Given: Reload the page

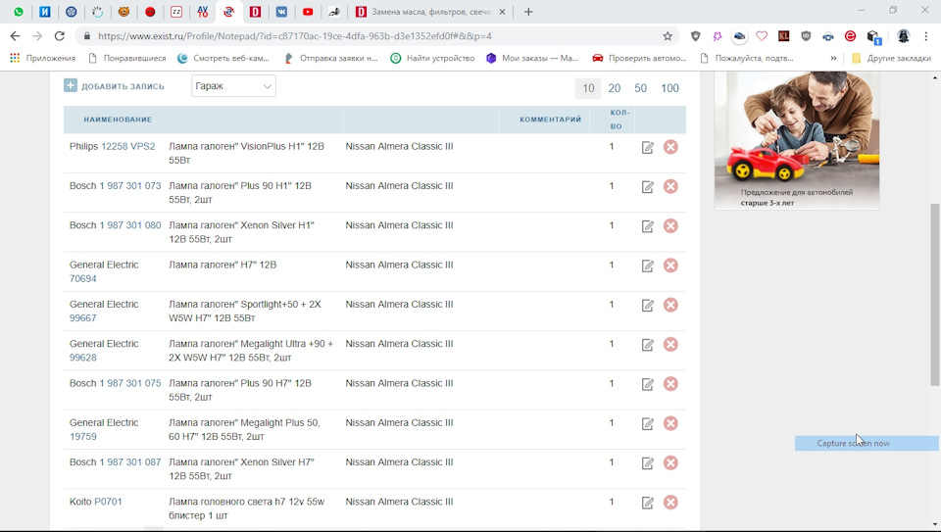Looking at the screenshot, I should 60,36.
